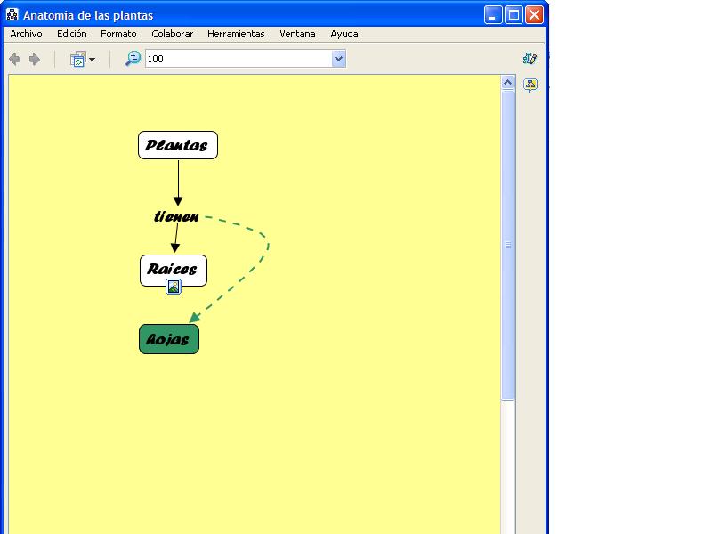712x534 pixels.
Task: Click the styles palette icon at top right
Action: click(x=530, y=59)
